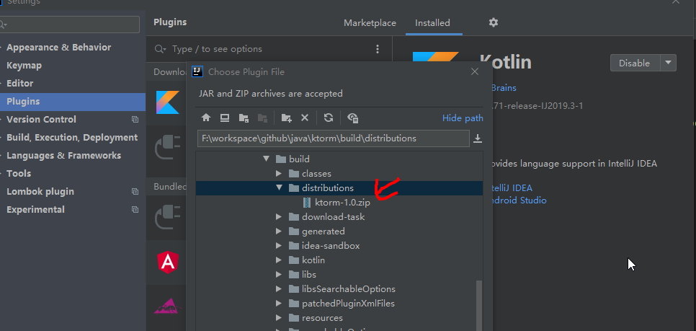Viewport: 696px width, 331px height.
Task: Open recent paths history arrow icon
Action: point(478,138)
